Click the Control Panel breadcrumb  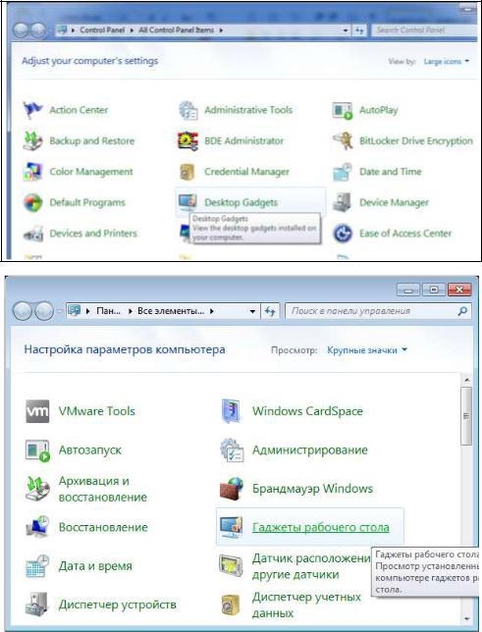[102, 29]
